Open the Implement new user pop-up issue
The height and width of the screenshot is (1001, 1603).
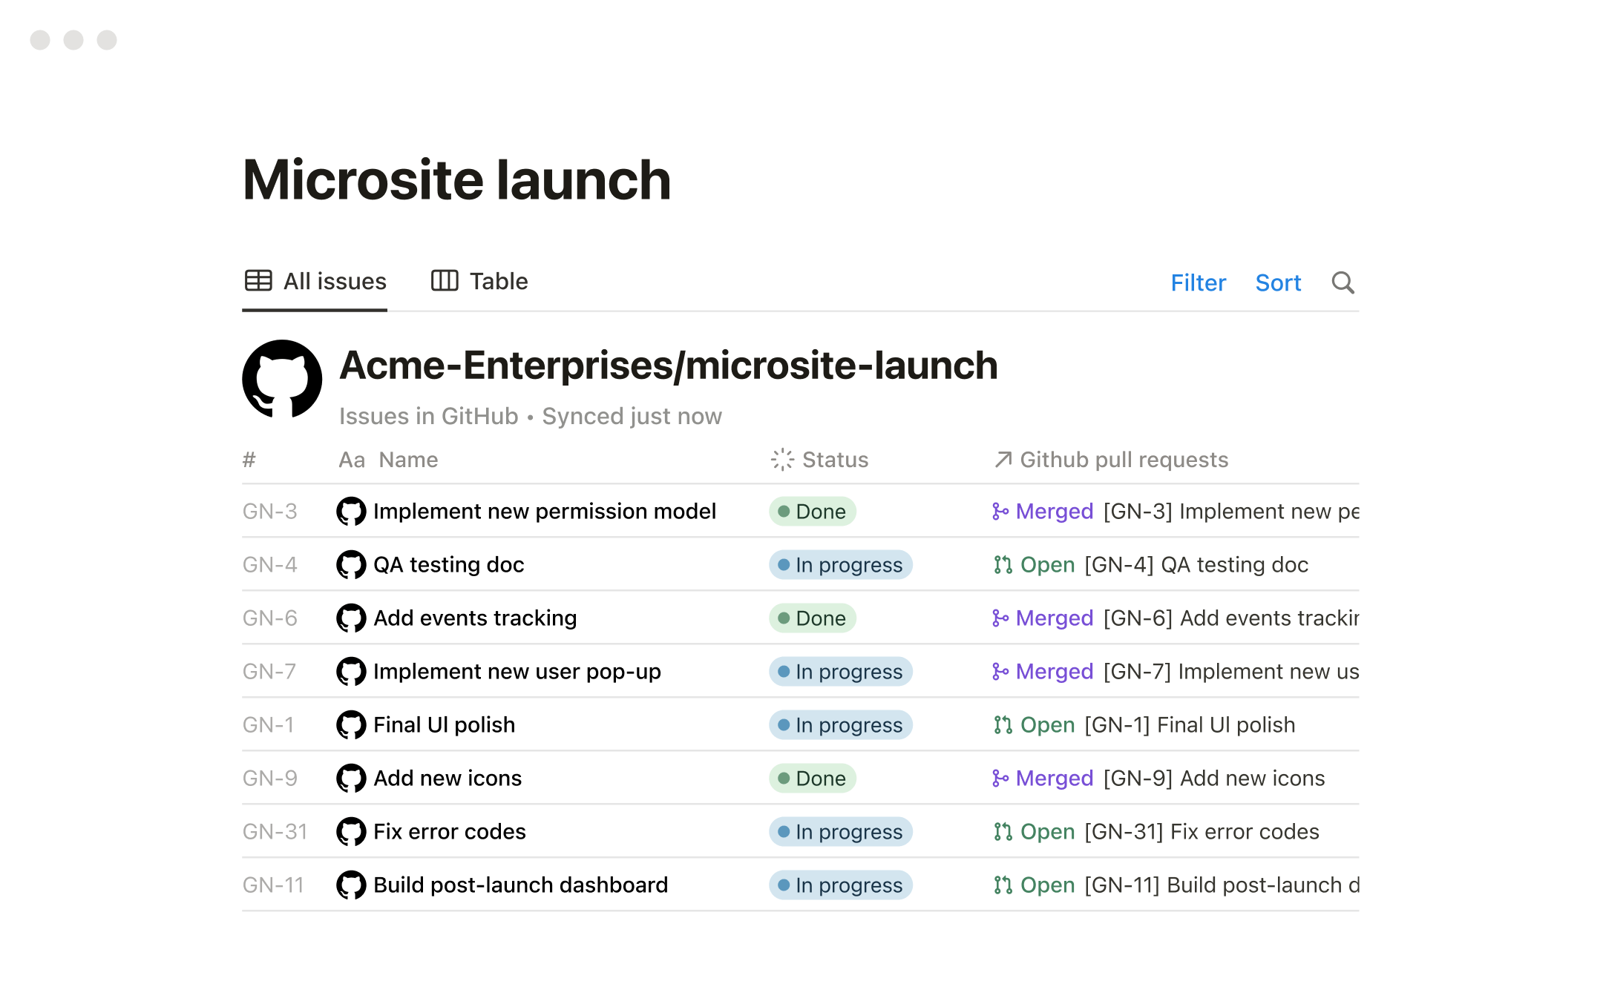[517, 672]
